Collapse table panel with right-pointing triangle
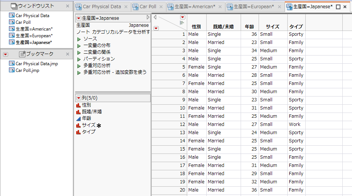 148,17
